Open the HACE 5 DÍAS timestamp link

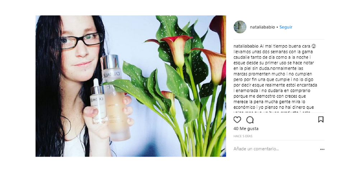click(x=243, y=136)
